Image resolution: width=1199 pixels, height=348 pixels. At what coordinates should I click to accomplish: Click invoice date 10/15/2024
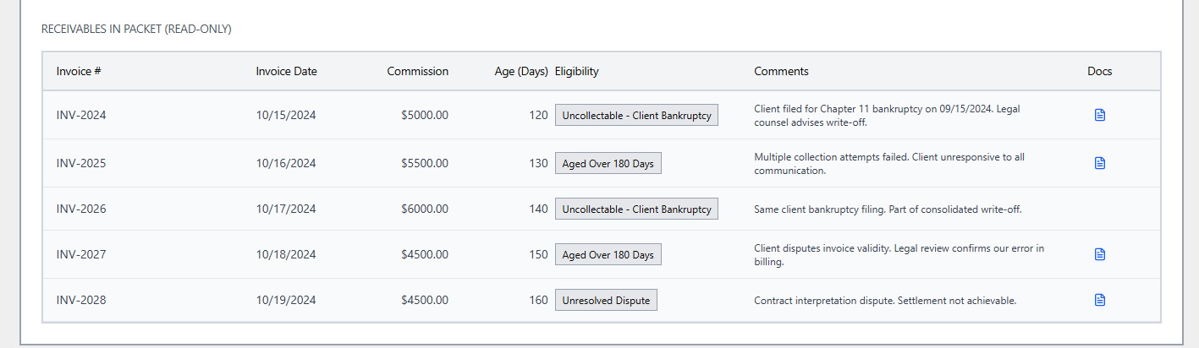[286, 115]
